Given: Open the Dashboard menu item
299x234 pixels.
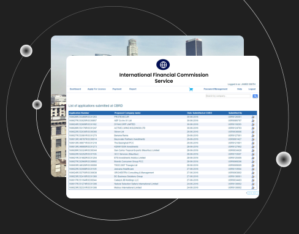Looking at the screenshot, I should pyautogui.click(x=75, y=89).
